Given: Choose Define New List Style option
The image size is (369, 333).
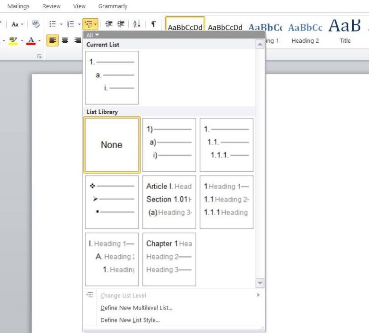Looking at the screenshot, I should pyautogui.click(x=130, y=320).
